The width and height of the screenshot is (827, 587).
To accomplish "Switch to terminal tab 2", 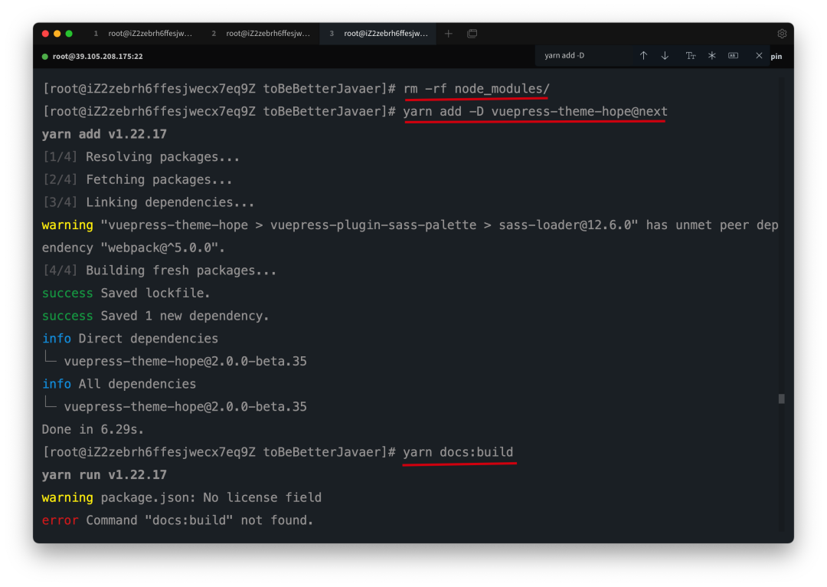I will pos(262,34).
